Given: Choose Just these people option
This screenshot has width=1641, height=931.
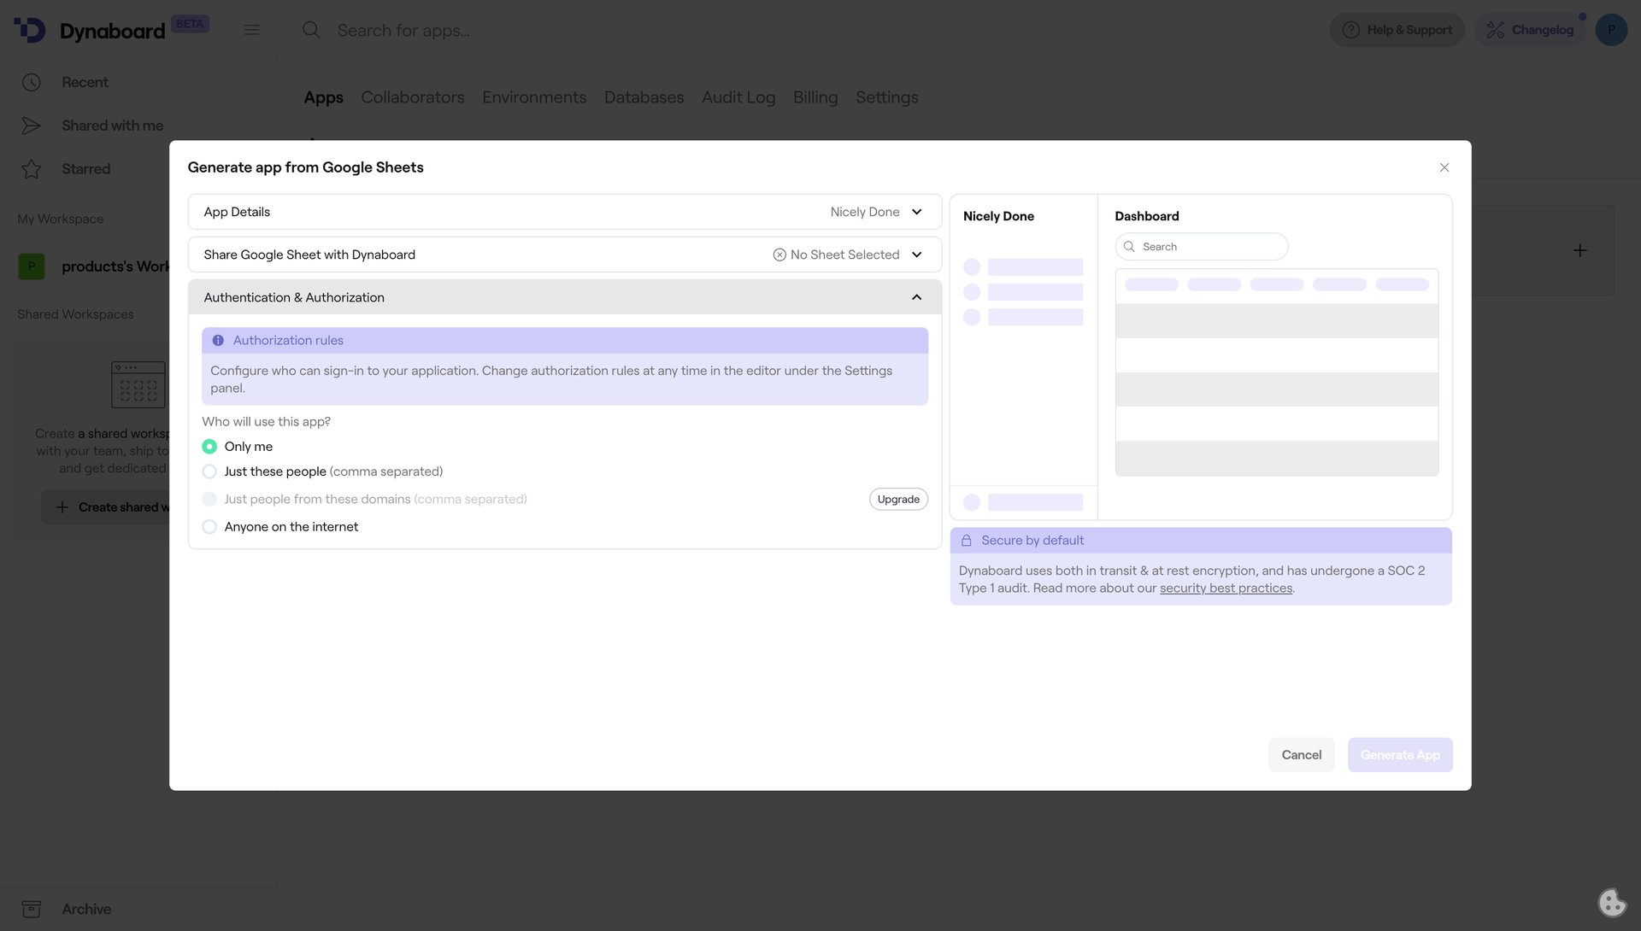Looking at the screenshot, I should tap(209, 471).
